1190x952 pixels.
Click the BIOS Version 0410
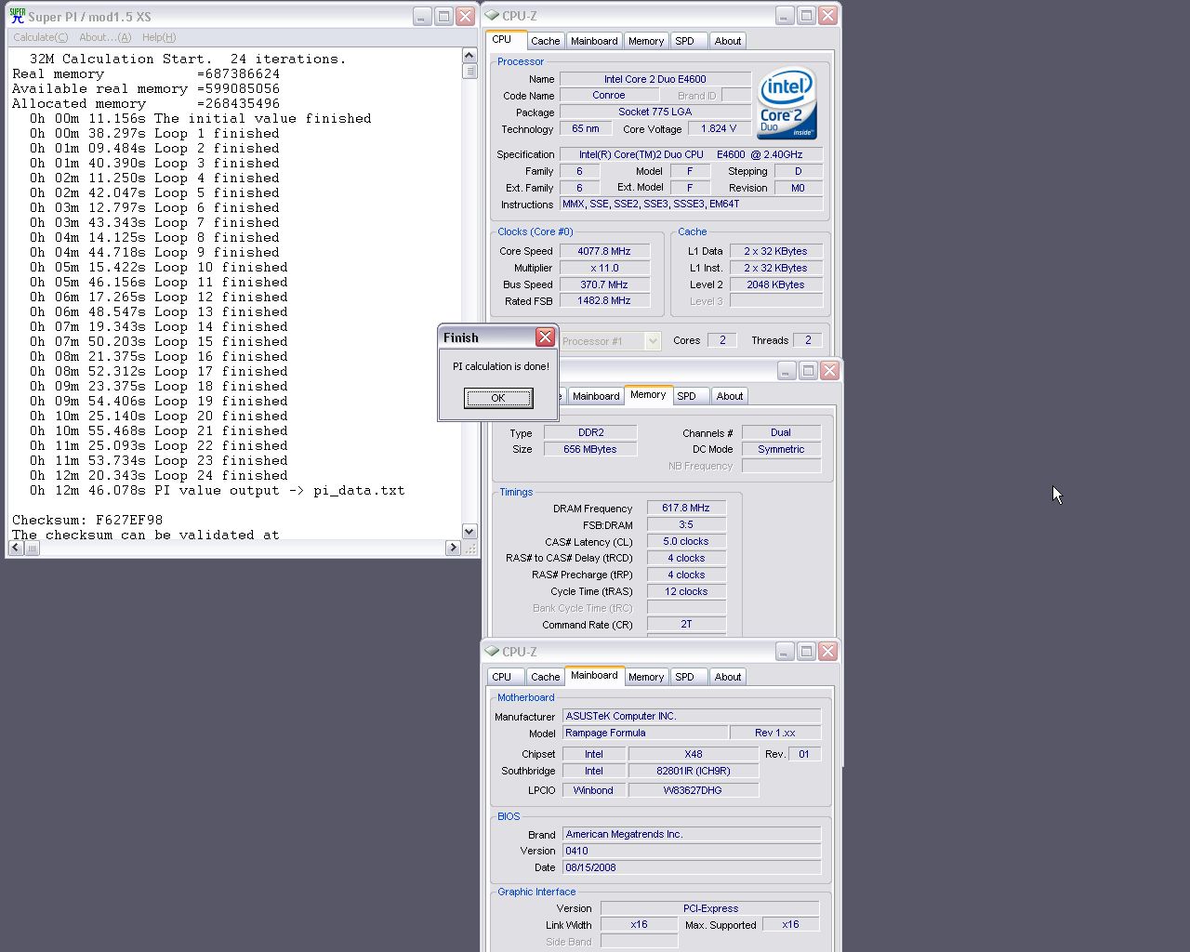point(692,851)
